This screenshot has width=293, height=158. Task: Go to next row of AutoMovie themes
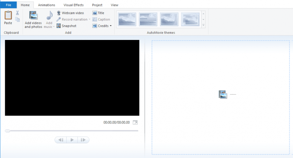pyautogui.click(x=203, y=19)
